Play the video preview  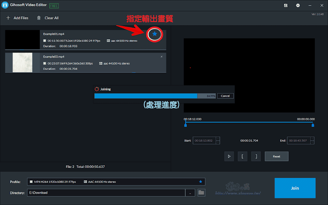pyautogui.click(x=229, y=156)
